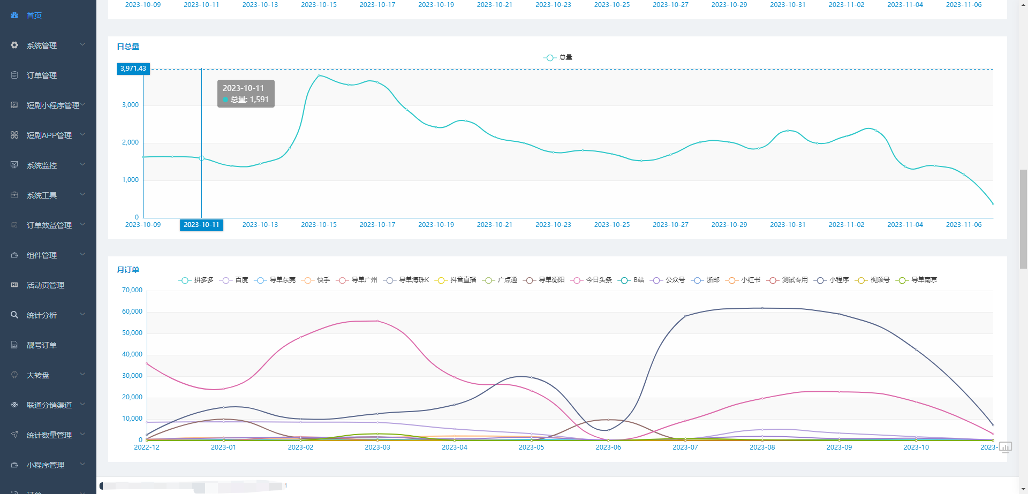Screen dimensions: 1028x494
Task: Click the highlighted 2023-10-11 axis pointer label
Action: tap(201, 225)
